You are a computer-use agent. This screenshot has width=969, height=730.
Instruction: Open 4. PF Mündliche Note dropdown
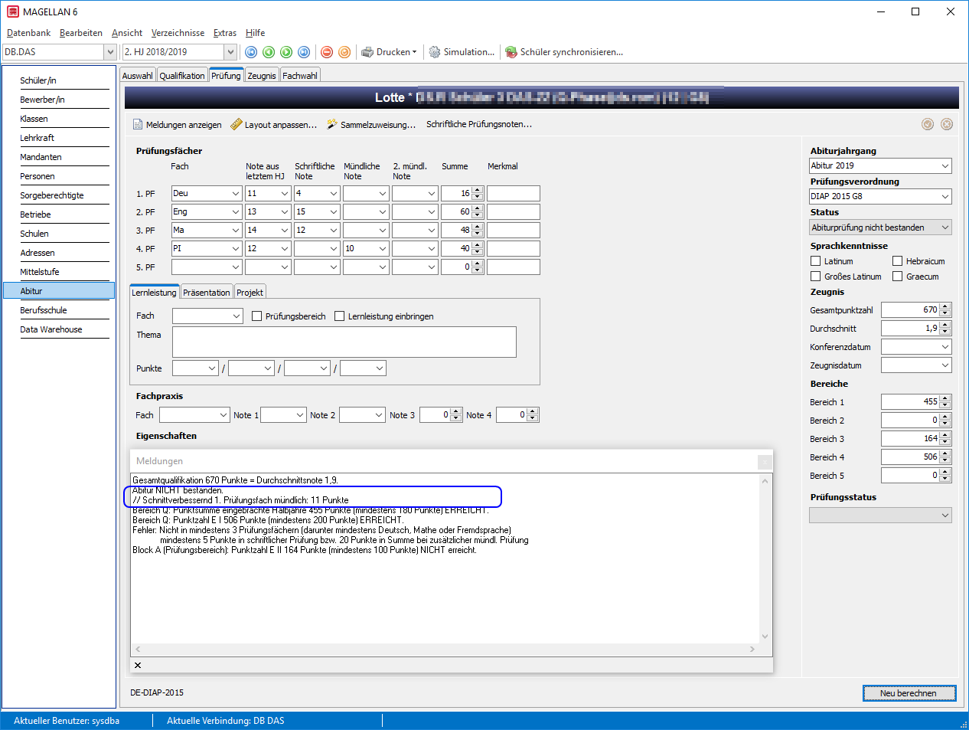click(382, 248)
